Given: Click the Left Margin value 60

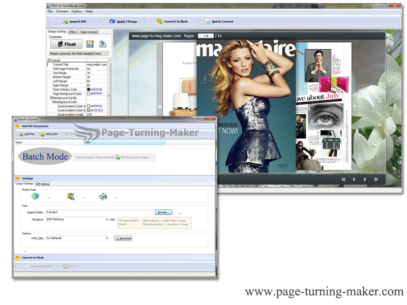Looking at the screenshot, I should [x=89, y=81].
